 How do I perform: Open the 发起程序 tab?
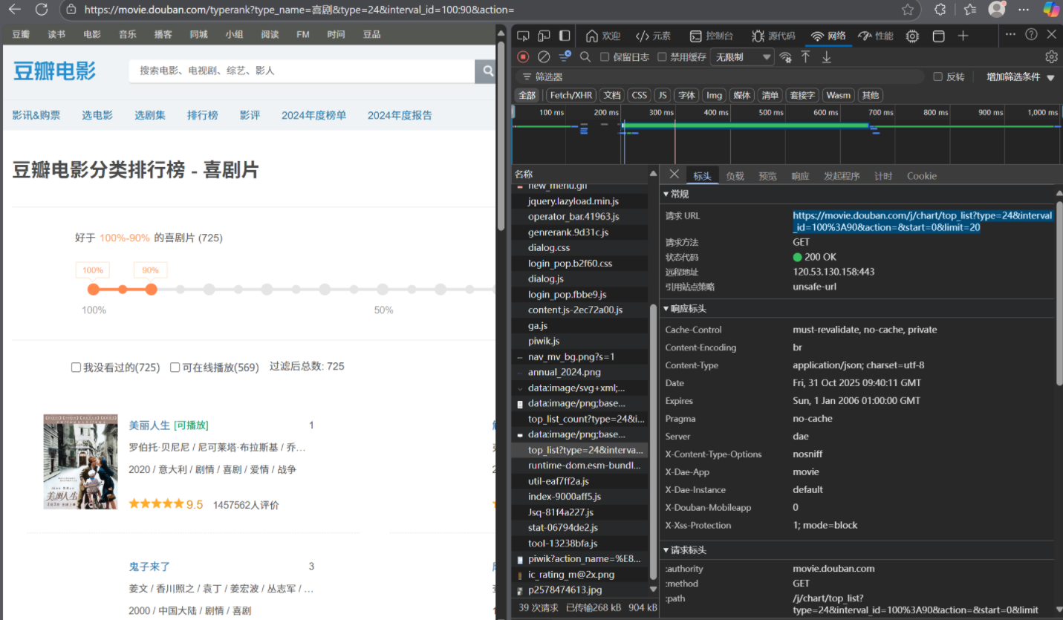point(842,176)
